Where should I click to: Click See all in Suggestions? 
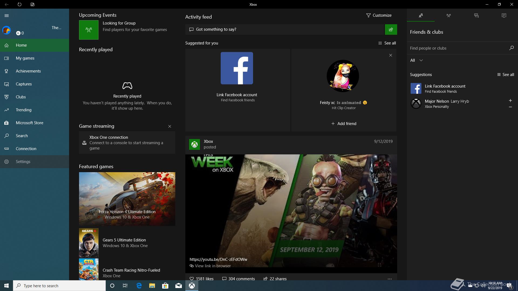point(506,75)
